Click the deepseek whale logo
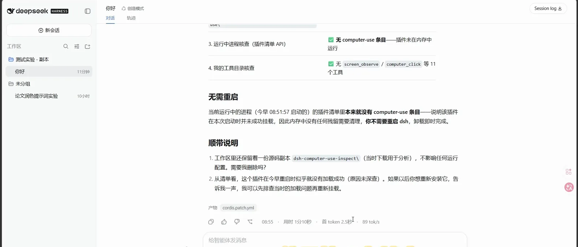 [x=10, y=11]
